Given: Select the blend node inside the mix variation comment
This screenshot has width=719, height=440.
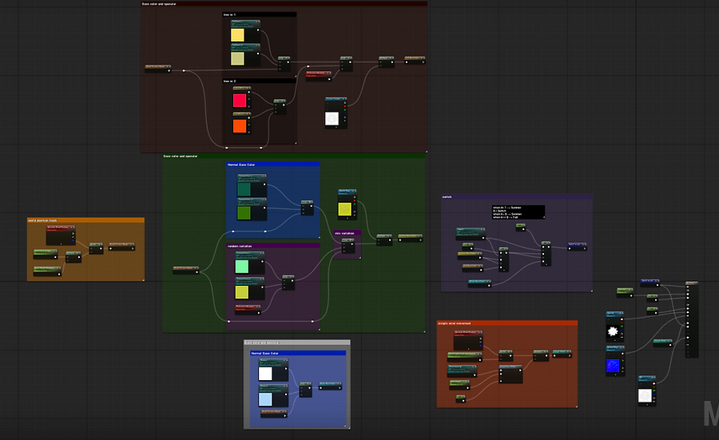Looking at the screenshot, I should (348, 246).
